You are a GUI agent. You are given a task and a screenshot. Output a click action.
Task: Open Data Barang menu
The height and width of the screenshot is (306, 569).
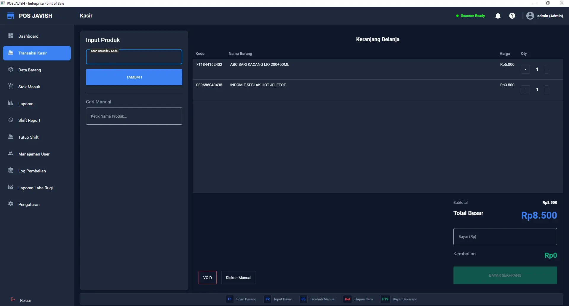(x=30, y=70)
